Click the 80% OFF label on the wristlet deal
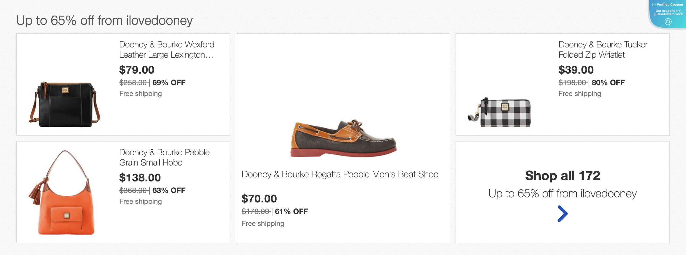This screenshot has height=255, width=686. pyautogui.click(x=607, y=83)
